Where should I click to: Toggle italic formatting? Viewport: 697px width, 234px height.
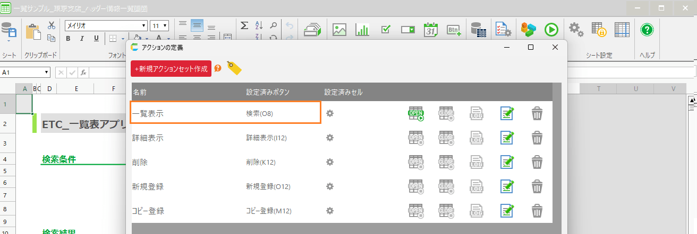pyautogui.click(x=82, y=38)
